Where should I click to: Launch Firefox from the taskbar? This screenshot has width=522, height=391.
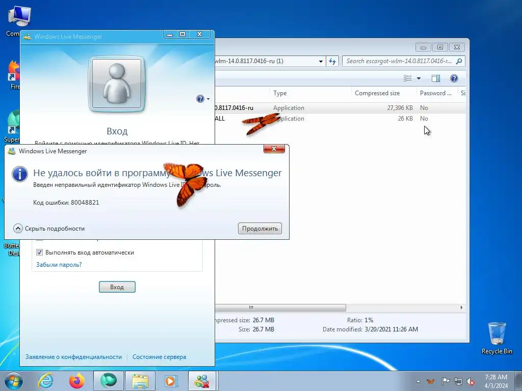77,381
